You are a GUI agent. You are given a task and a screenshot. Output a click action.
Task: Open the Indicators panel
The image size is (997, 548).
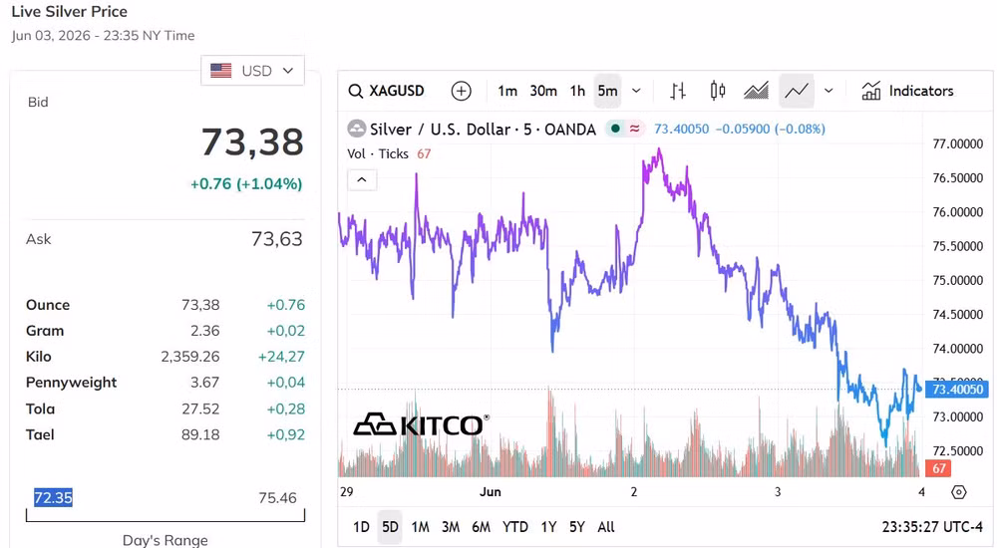(x=907, y=91)
